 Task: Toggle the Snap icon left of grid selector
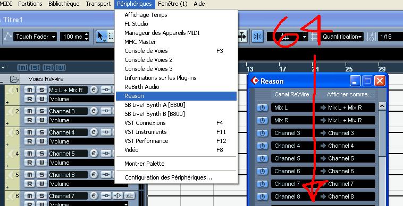[x=257, y=37]
